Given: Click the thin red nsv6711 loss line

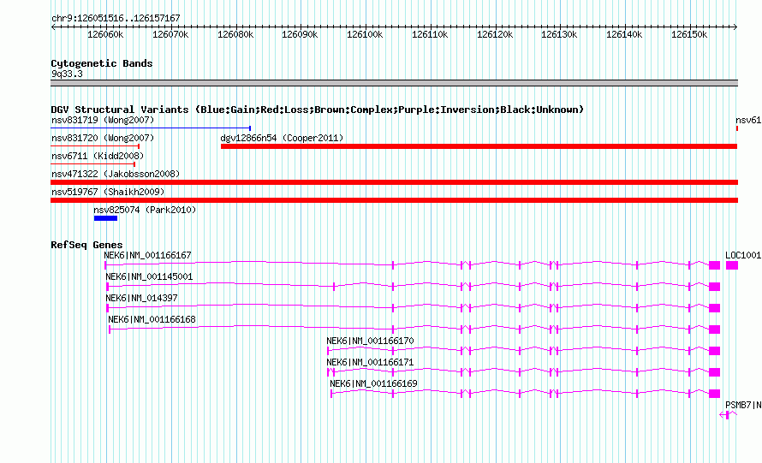Looking at the screenshot, I should [92, 164].
